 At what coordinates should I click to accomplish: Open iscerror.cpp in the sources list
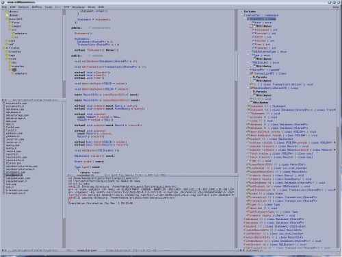click(x=14, y=139)
